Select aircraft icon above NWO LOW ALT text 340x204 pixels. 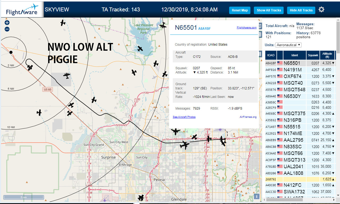coord(63,23)
